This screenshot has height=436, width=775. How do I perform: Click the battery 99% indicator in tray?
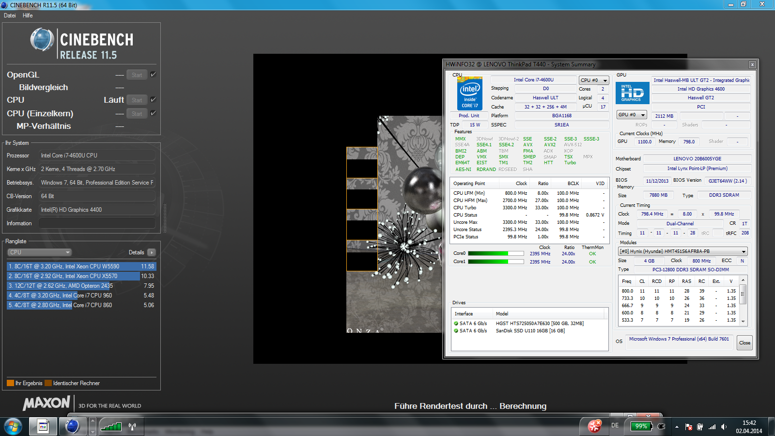(x=641, y=426)
